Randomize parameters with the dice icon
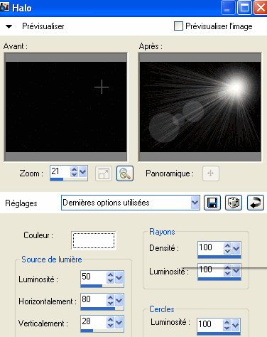Screen dimensions: 267x337 [234, 203]
